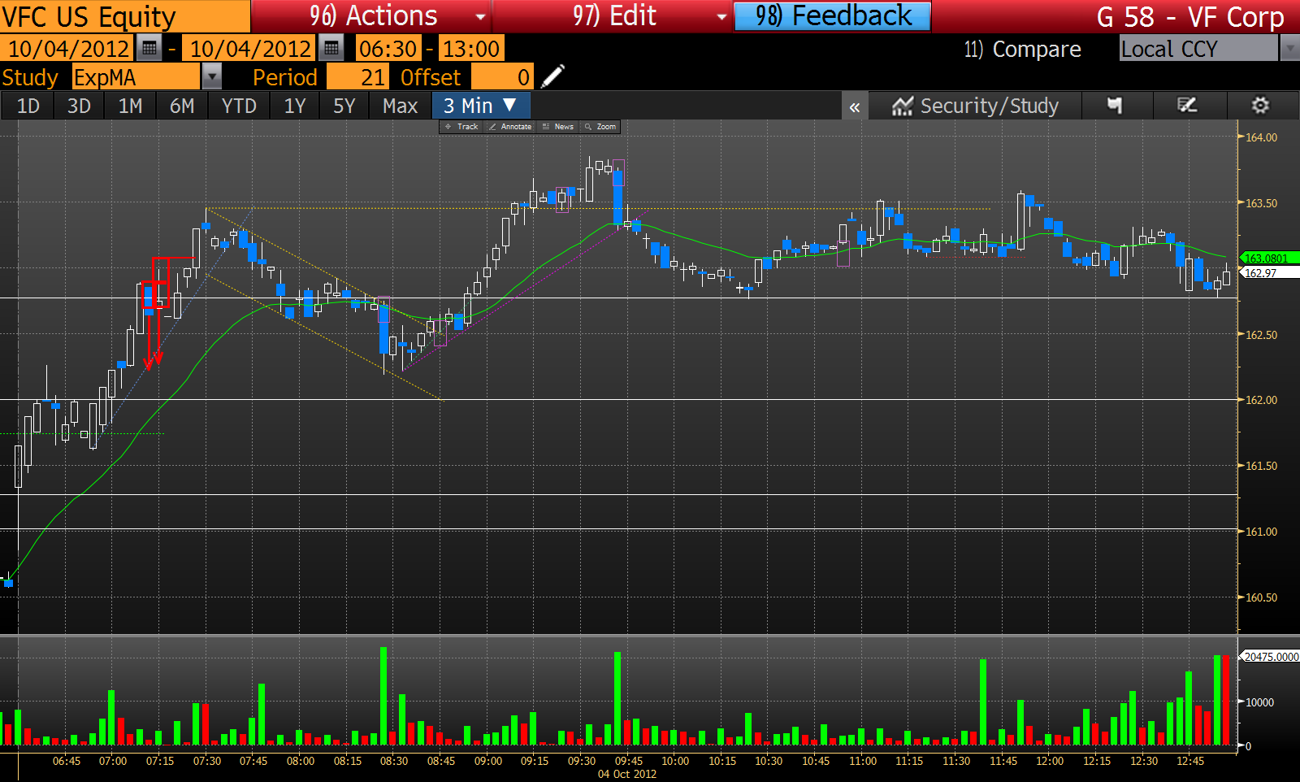Image resolution: width=1300 pixels, height=782 pixels.
Task: Click the end date field
Action: point(250,49)
